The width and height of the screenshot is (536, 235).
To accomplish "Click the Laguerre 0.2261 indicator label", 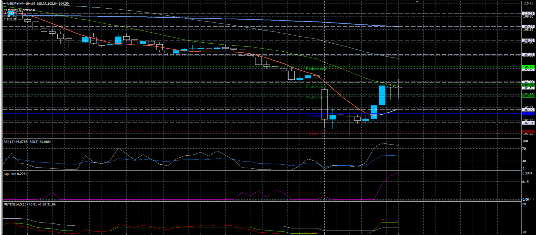I will (x=15, y=174).
